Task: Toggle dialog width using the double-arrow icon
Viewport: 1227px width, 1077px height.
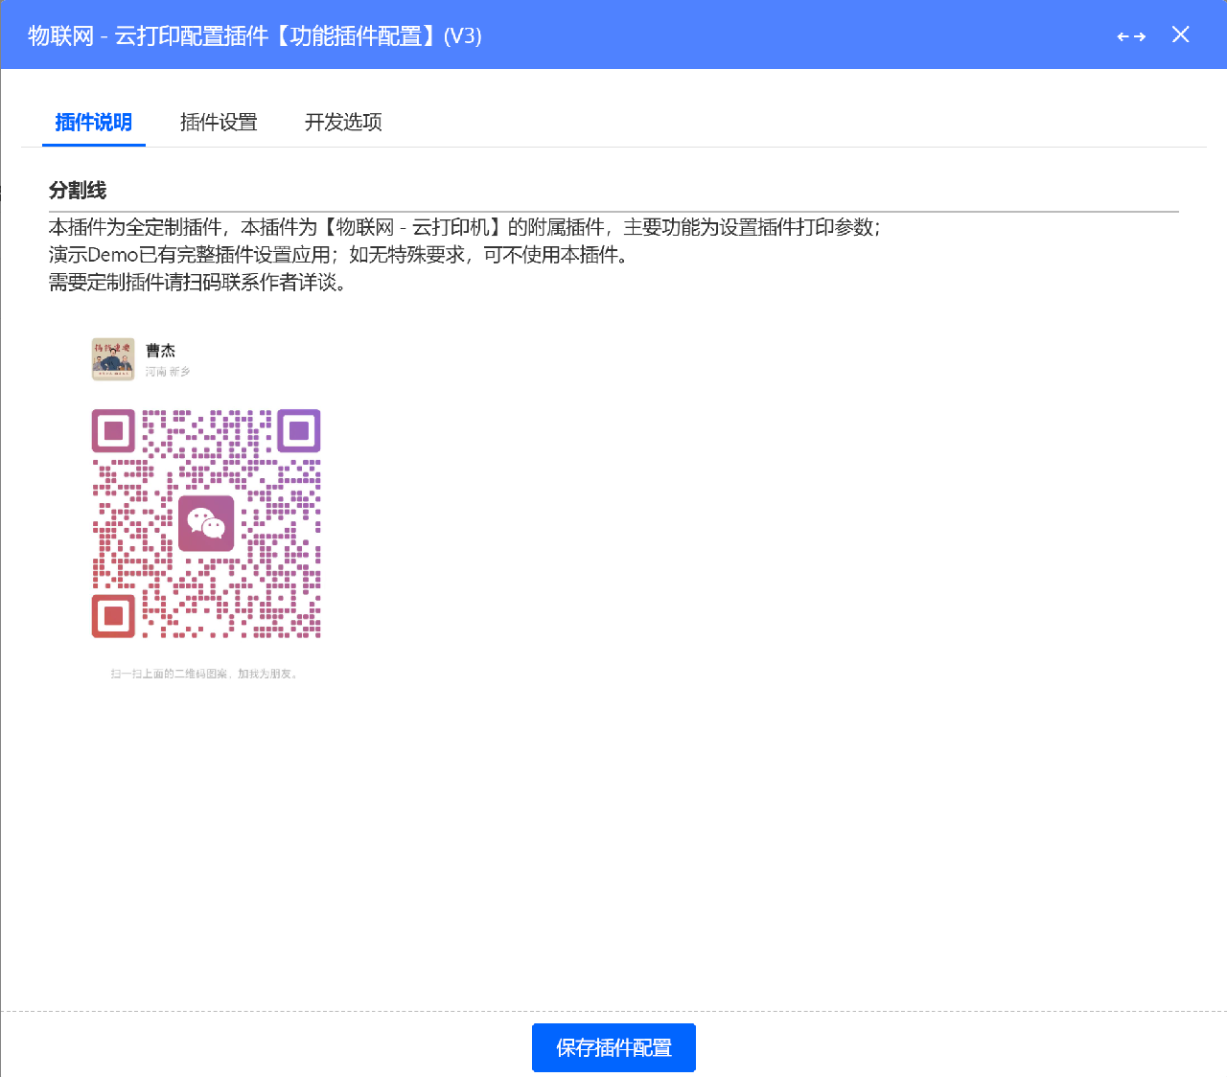Action: tap(1131, 36)
